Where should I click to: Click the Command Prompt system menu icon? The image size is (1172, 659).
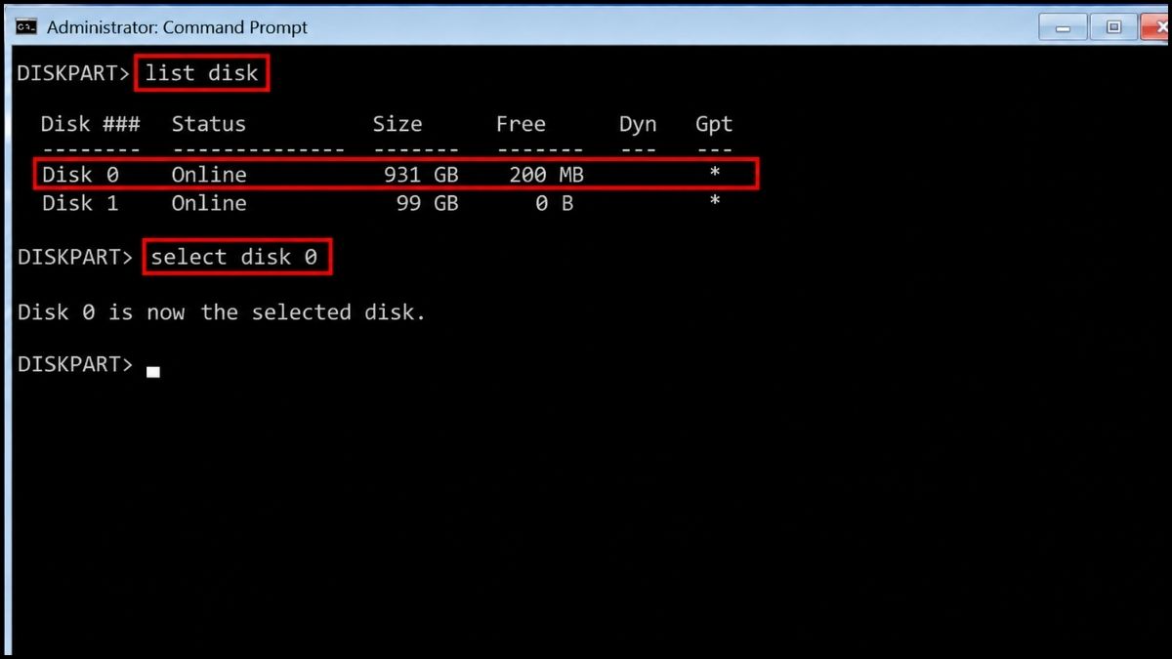[x=27, y=26]
